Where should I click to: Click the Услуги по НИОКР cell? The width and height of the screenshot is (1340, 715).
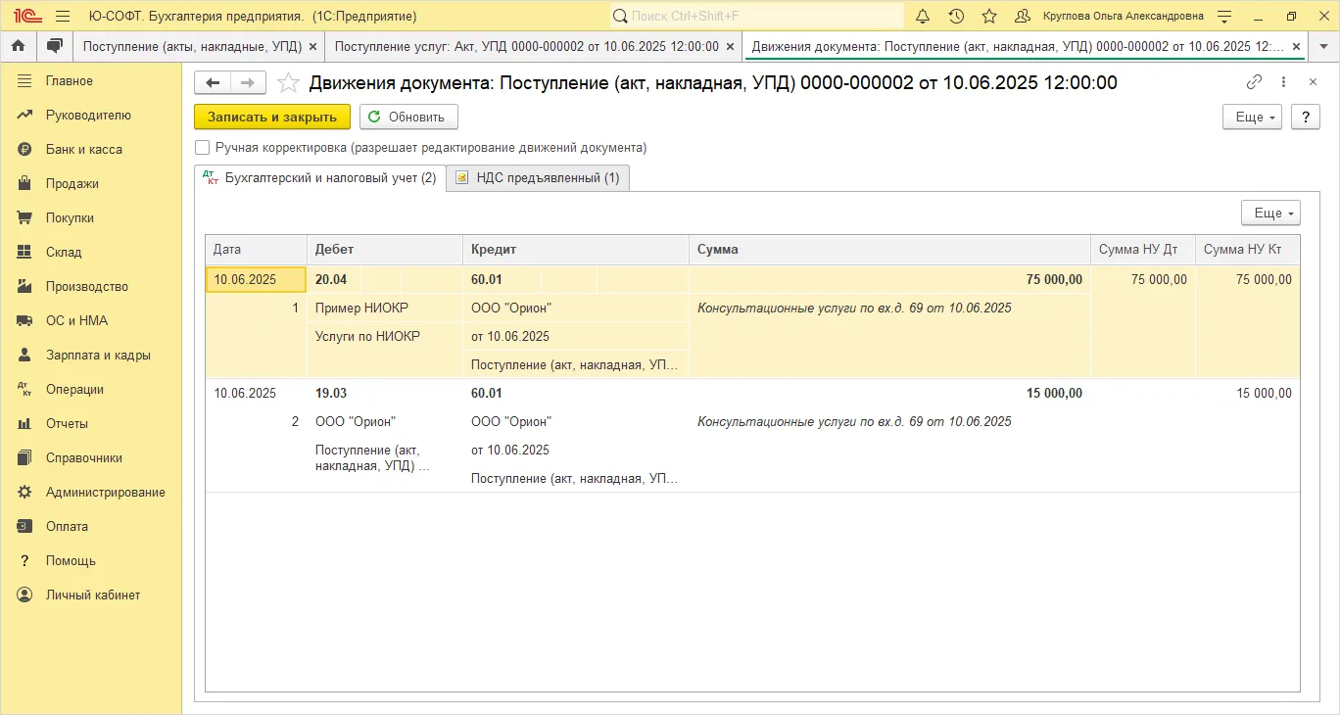click(x=385, y=337)
